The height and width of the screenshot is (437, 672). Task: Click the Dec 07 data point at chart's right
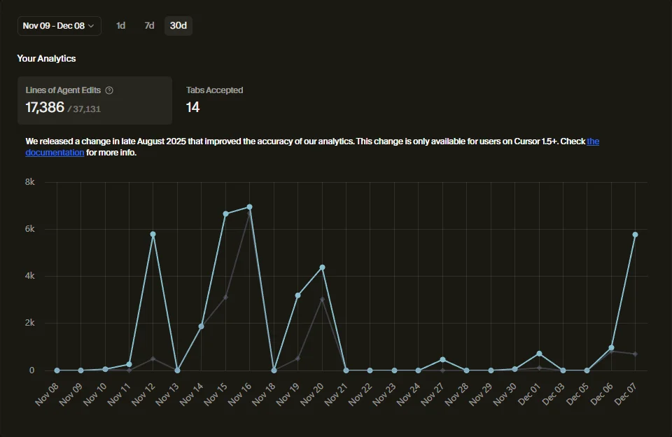point(634,235)
